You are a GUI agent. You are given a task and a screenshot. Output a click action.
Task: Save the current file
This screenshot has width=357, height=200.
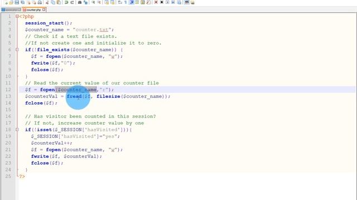pos(17,2)
